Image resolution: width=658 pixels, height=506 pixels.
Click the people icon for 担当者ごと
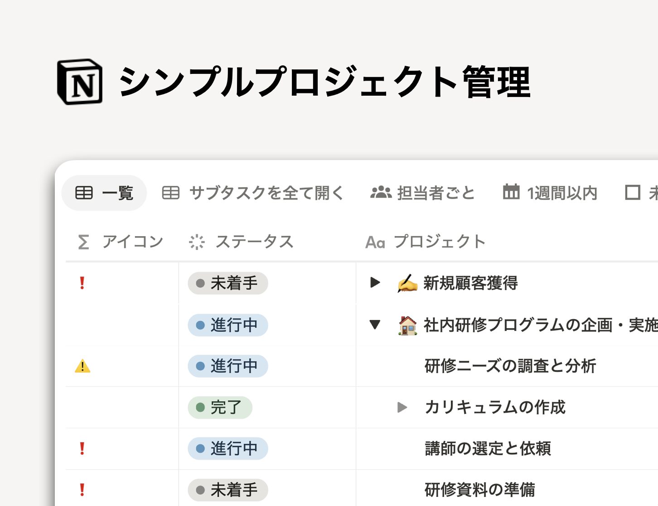(381, 192)
